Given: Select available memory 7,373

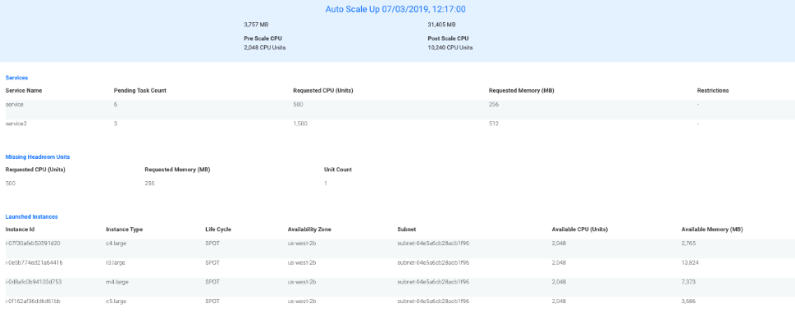Looking at the screenshot, I should point(688,282).
